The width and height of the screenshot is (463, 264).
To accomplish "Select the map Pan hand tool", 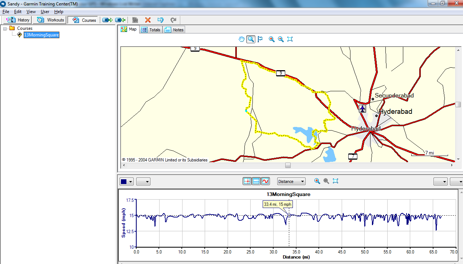I will (x=242, y=39).
